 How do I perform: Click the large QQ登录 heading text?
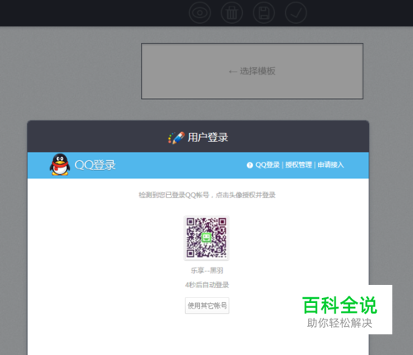[95, 165]
